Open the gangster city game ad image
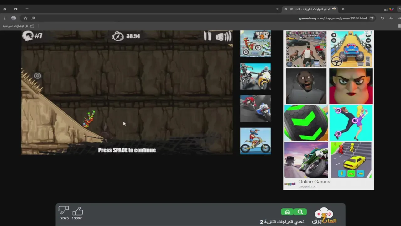This screenshot has height=226, width=401. tap(306, 49)
